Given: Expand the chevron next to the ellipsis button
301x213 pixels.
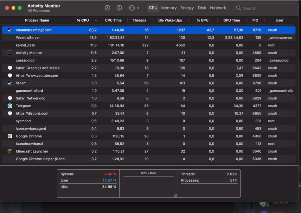Looking at the screenshot, I should coord(138,8).
